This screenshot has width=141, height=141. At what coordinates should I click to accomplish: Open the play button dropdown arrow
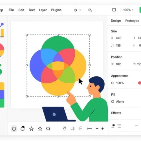pyautogui.click(x=80, y=10)
